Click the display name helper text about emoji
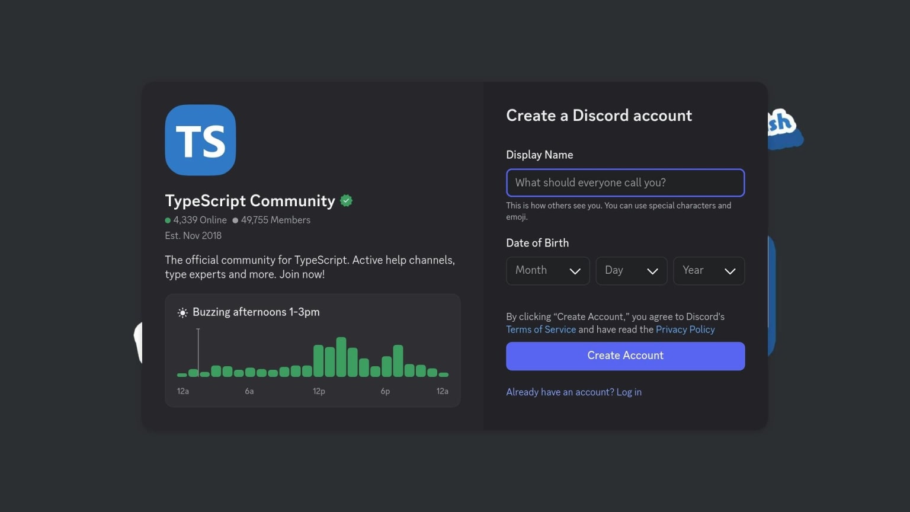Image resolution: width=910 pixels, height=512 pixels. [x=619, y=211]
